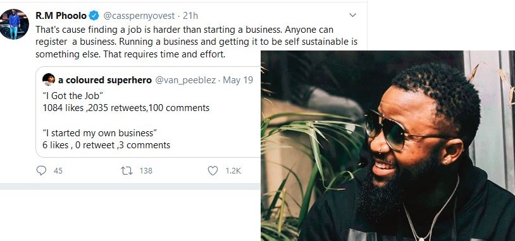
Task: Open the @van_peeblez handle
Action: 185,80
